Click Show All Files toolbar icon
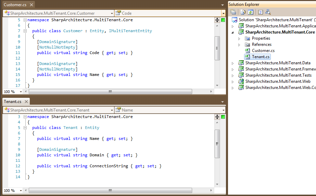Image resolution: width=316 pixels, height=196 pixels. coord(243,12)
